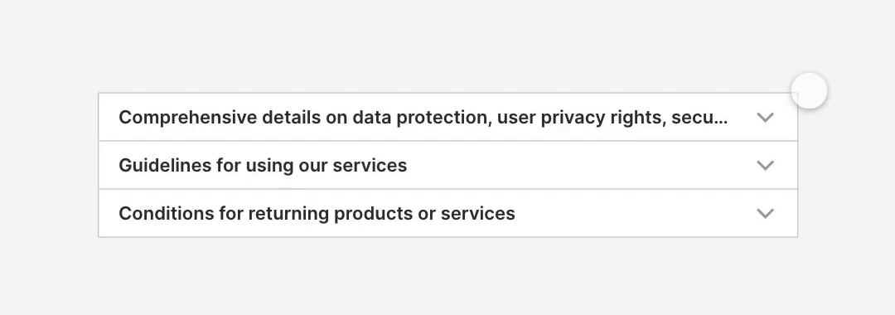
Task: Click the round white floating button
Action: click(809, 90)
